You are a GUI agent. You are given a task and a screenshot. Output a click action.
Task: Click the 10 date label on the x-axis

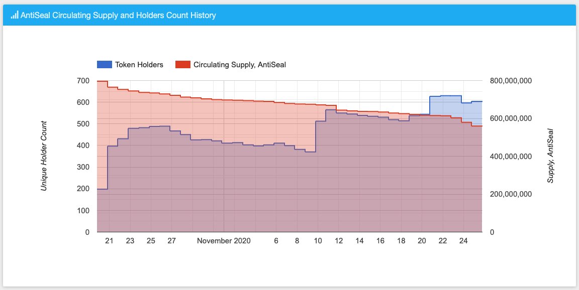[318, 241]
